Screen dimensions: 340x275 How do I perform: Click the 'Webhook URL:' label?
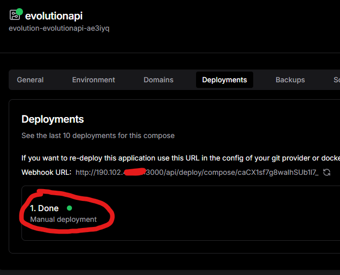[x=46, y=173]
